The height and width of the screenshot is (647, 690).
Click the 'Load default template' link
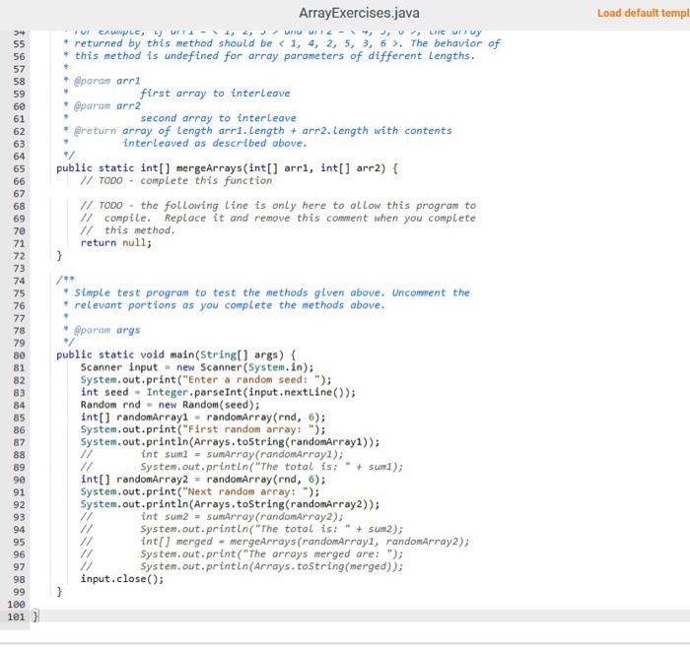[644, 13]
